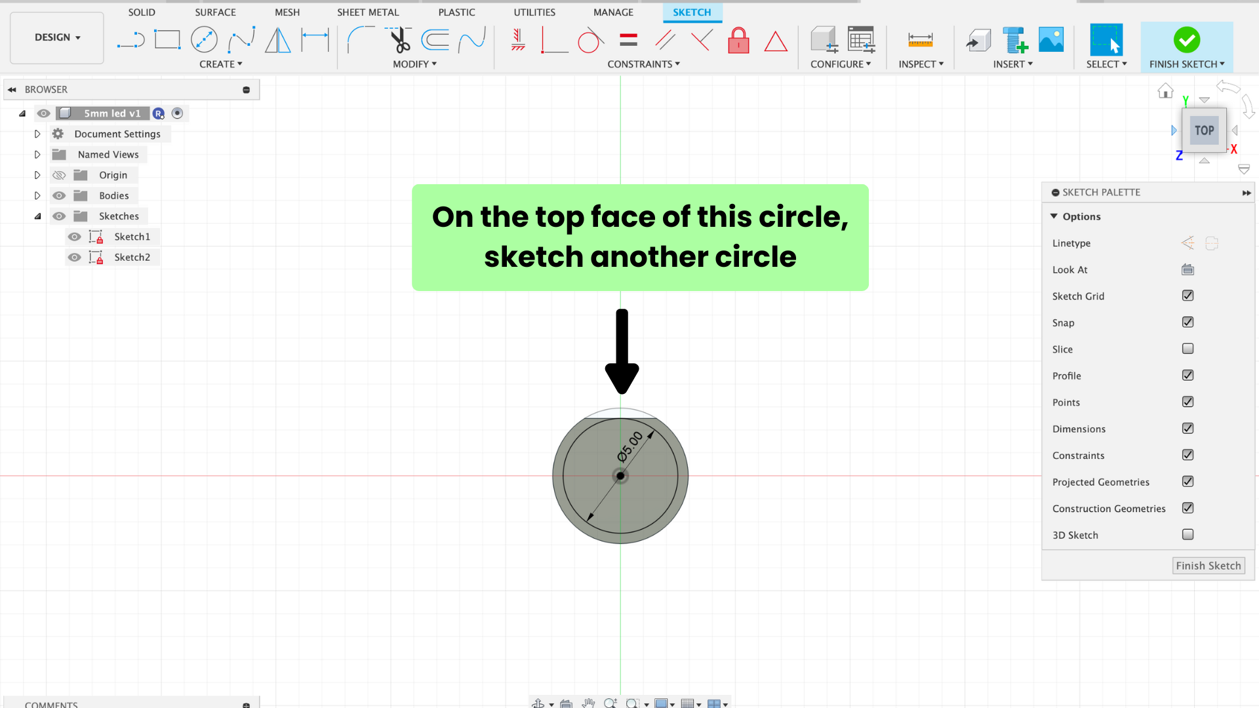Open the CONFIGURE menu label

841,64
